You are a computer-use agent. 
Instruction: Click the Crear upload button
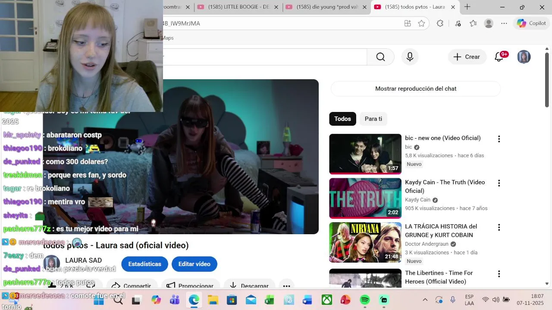pyautogui.click(x=467, y=57)
